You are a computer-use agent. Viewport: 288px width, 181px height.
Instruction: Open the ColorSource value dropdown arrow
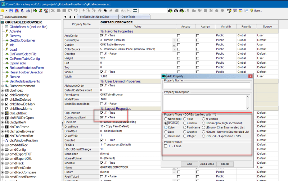click(x=174, y=49)
